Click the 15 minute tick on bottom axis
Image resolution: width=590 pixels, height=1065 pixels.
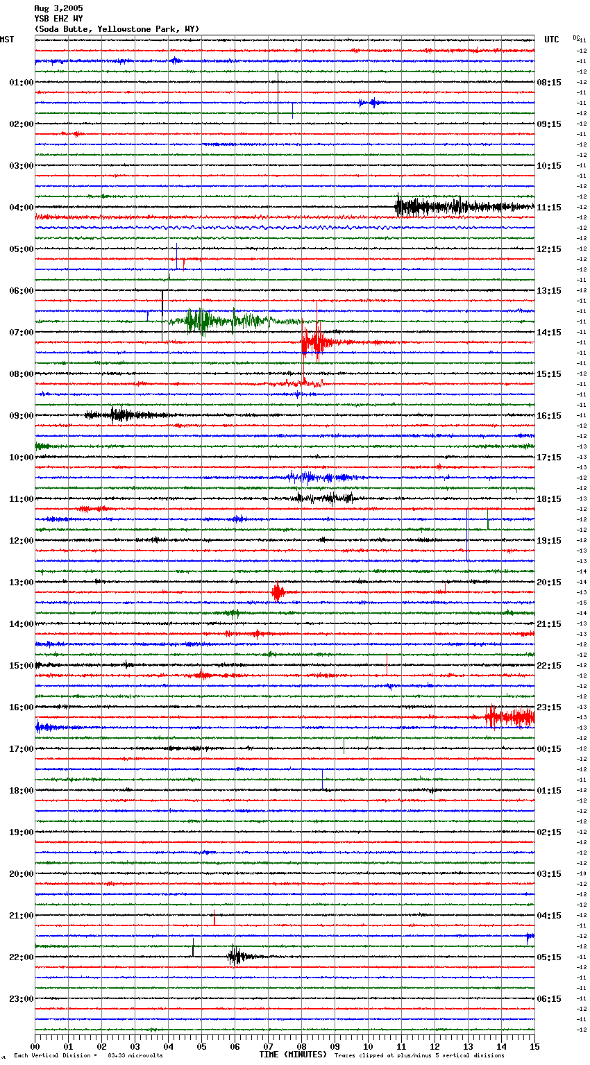click(534, 1046)
